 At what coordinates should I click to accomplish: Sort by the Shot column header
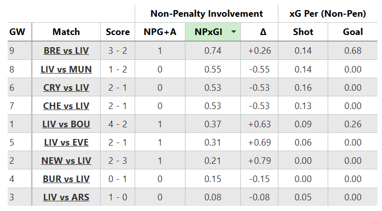(x=303, y=32)
